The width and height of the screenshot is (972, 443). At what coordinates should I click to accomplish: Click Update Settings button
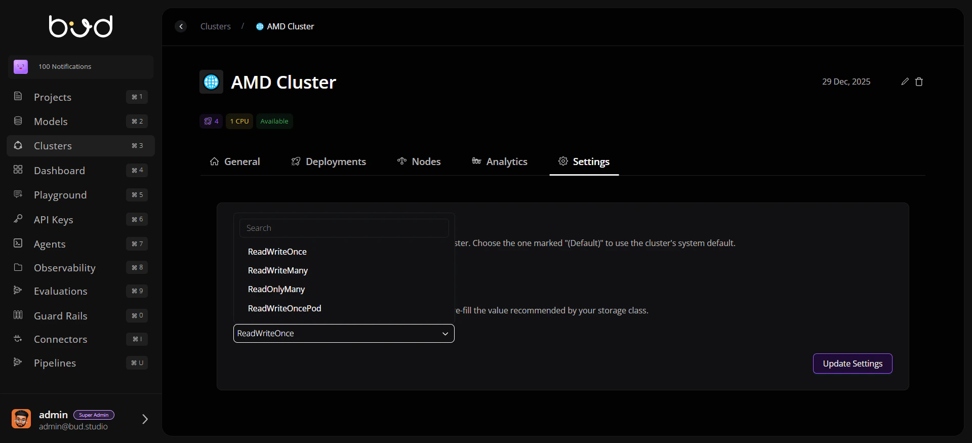pyautogui.click(x=853, y=364)
